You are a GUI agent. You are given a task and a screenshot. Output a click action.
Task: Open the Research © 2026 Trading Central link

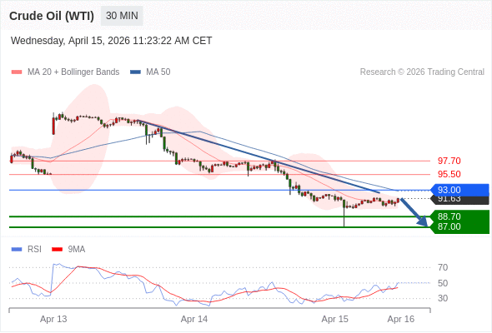(x=422, y=72)
